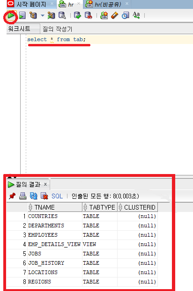The height and width of the screenshot is (291, 193).
Task: Select the 질의 결과 tab
Action: tap(28, 184)
